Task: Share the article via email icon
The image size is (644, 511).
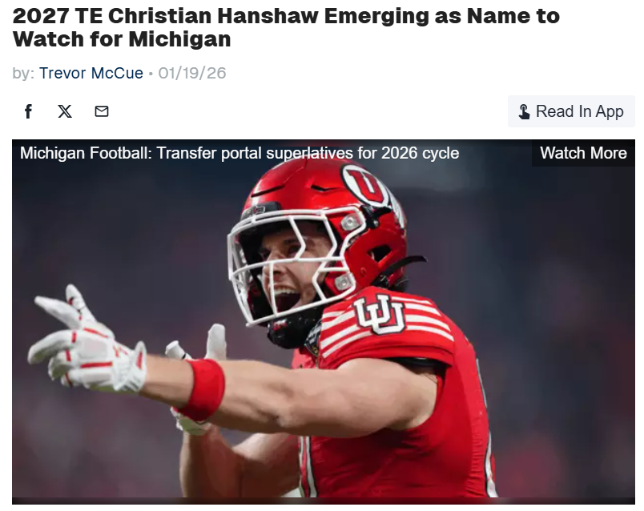Action: coord(102,111)
